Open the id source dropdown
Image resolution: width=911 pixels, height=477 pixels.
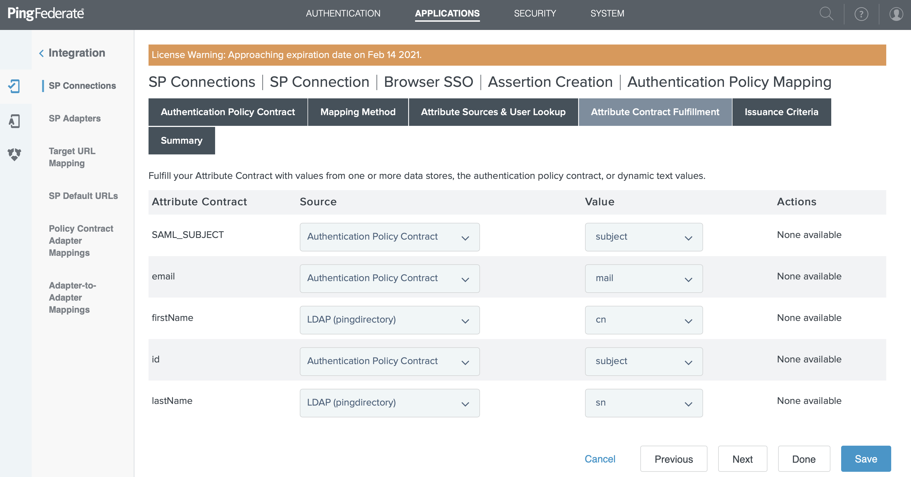pos(389,361)
